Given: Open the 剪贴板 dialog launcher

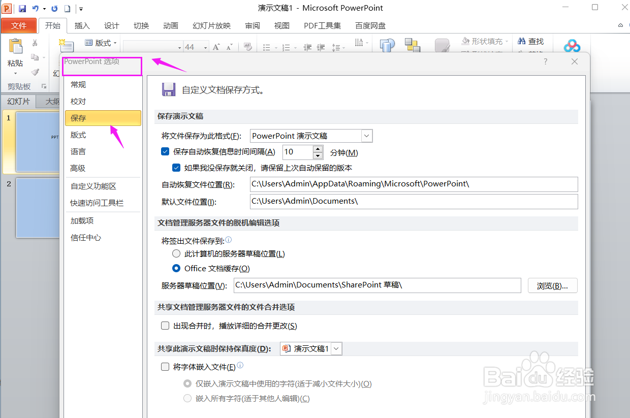Looking at the screenshot, I should coord(44,87).
